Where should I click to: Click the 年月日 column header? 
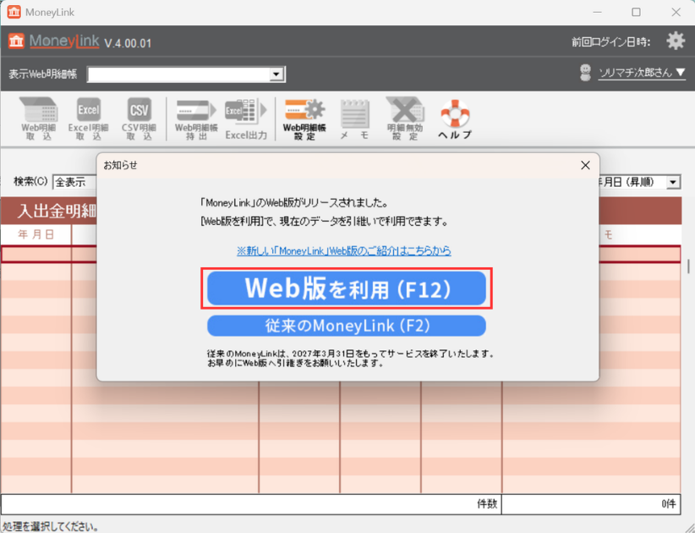pos(36,234)
